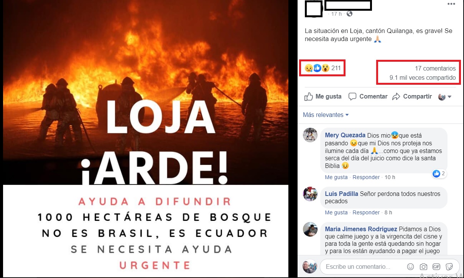The width and height of the screenshot is (464, 278).
Task: Open Mery Quezada's profile name
Action: coord(345,135)
